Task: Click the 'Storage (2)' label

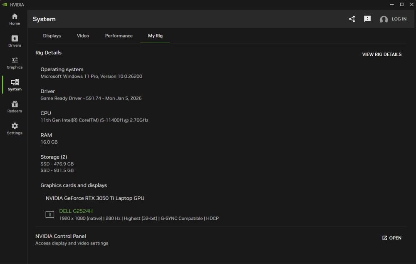Action: (54, 157)
